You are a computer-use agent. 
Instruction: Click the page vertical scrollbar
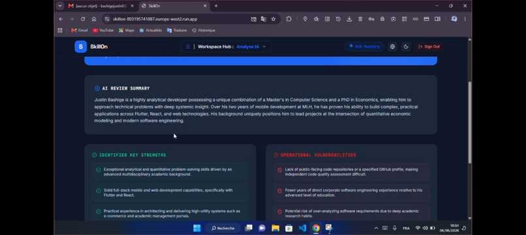pos(469,123)
